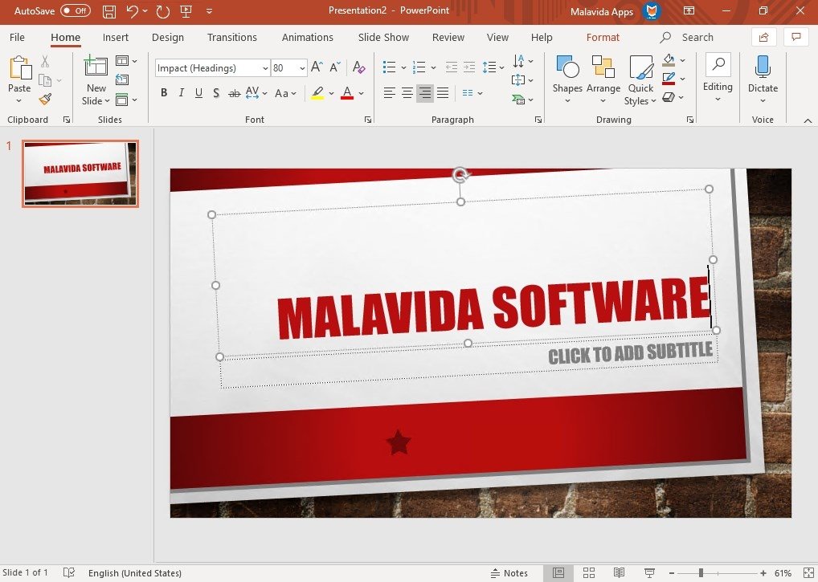Open the slide Layout dropdown
This screenshot has width=818, height=582.
pos(126,61)
